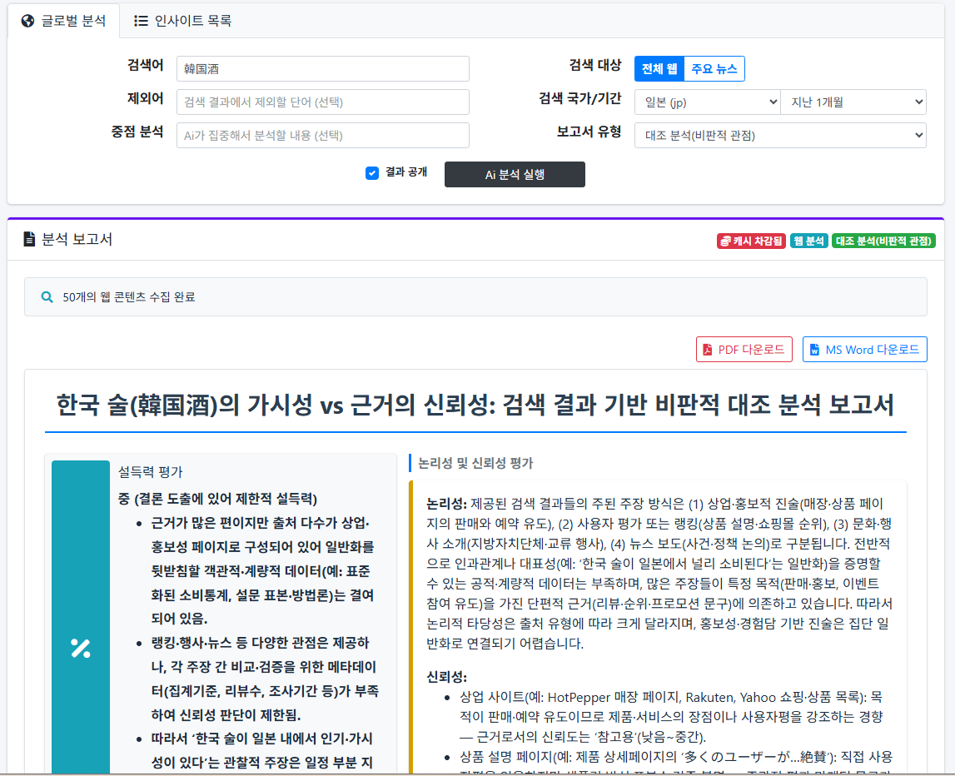The width and height of the screenshot is (955, 776).
Task: Click the coin icon on the 캐시 차감됨 badge
Action: (724, 241)
